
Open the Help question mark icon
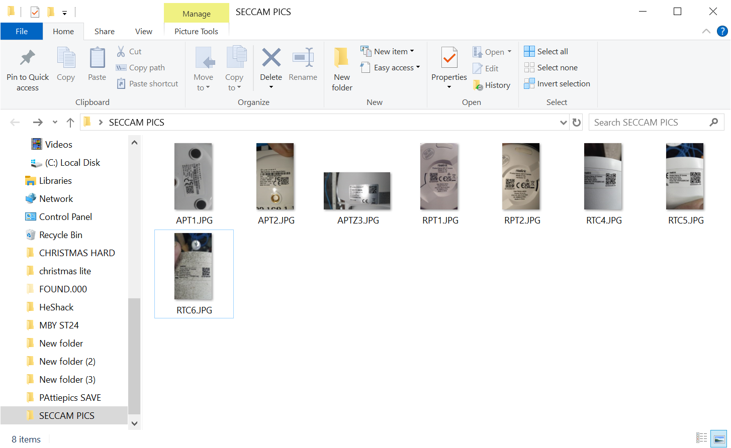click(x=722, y=31)
